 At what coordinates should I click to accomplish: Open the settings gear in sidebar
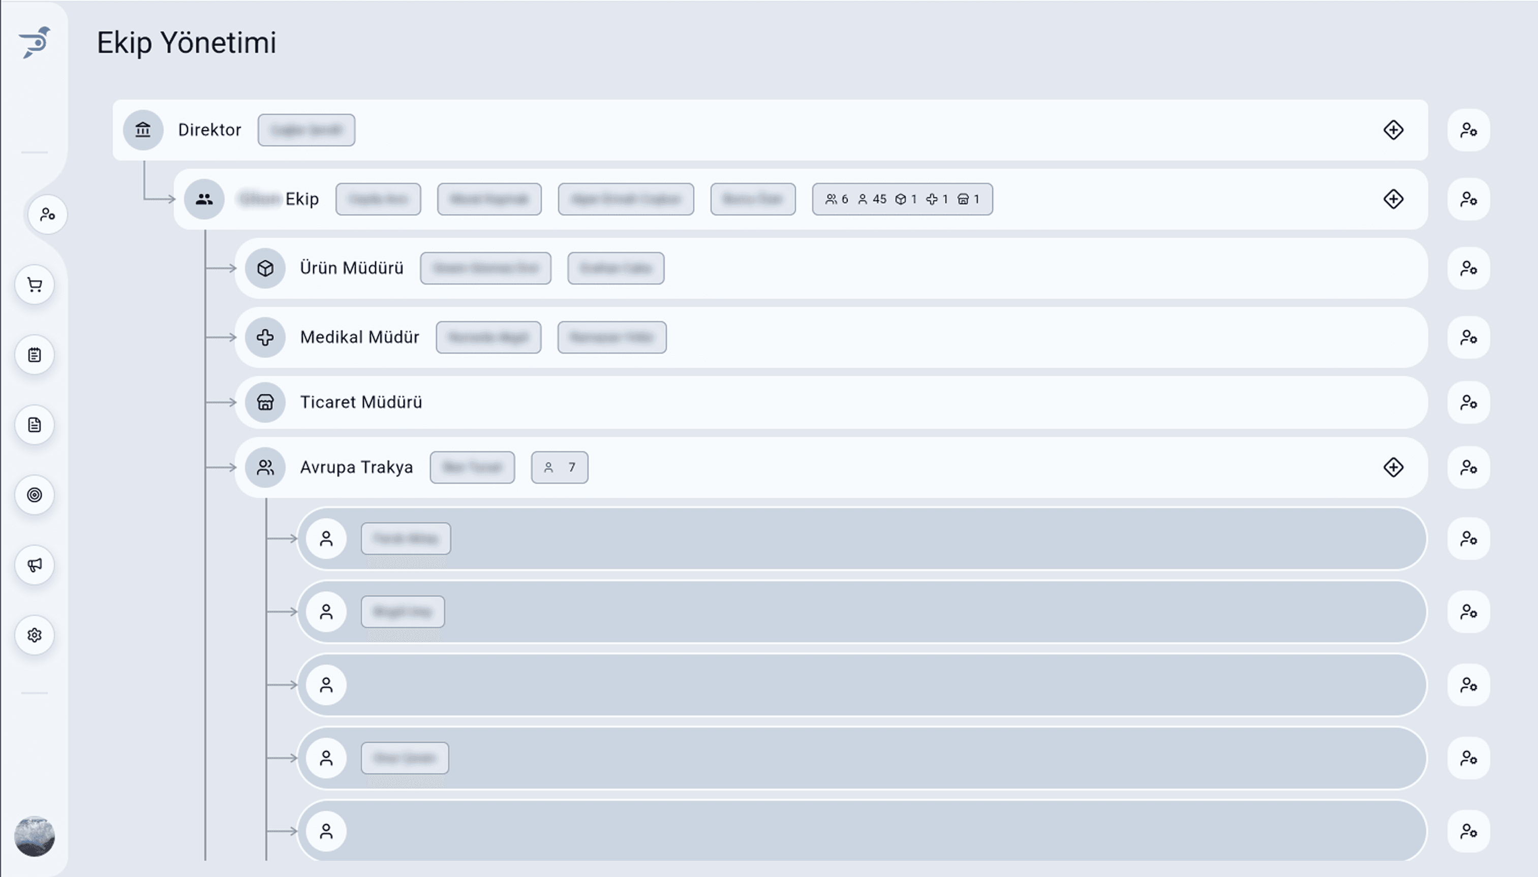35,635
